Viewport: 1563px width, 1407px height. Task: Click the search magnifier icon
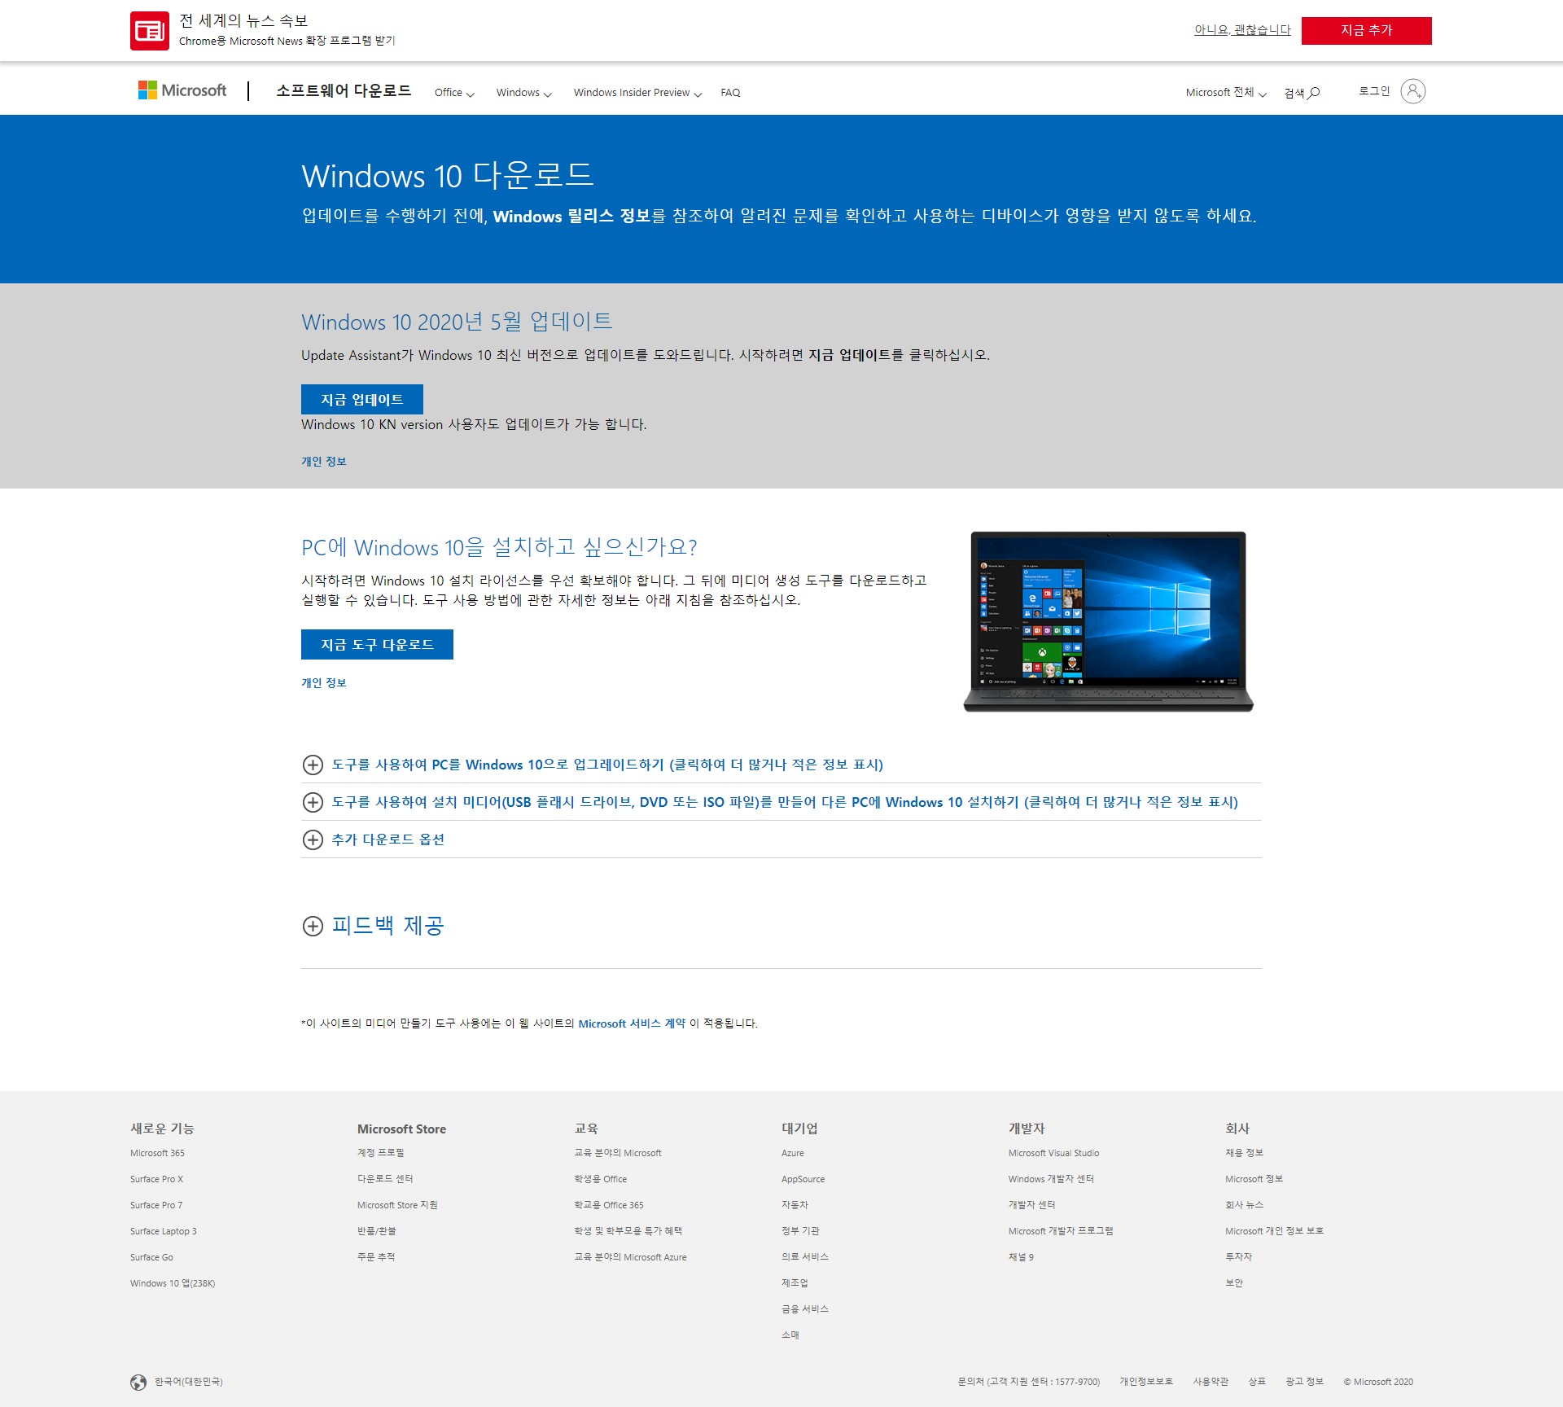(x=1313, y=92)
